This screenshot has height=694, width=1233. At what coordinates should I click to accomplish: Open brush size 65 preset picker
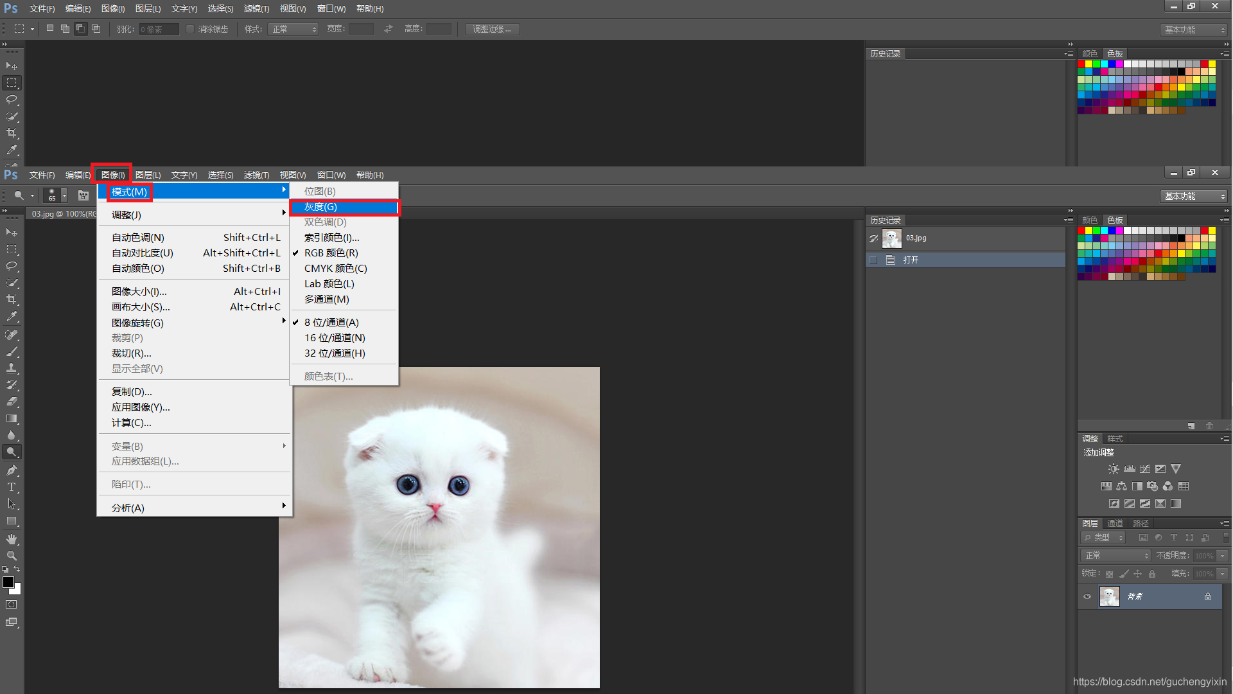[x=64, y=195]
